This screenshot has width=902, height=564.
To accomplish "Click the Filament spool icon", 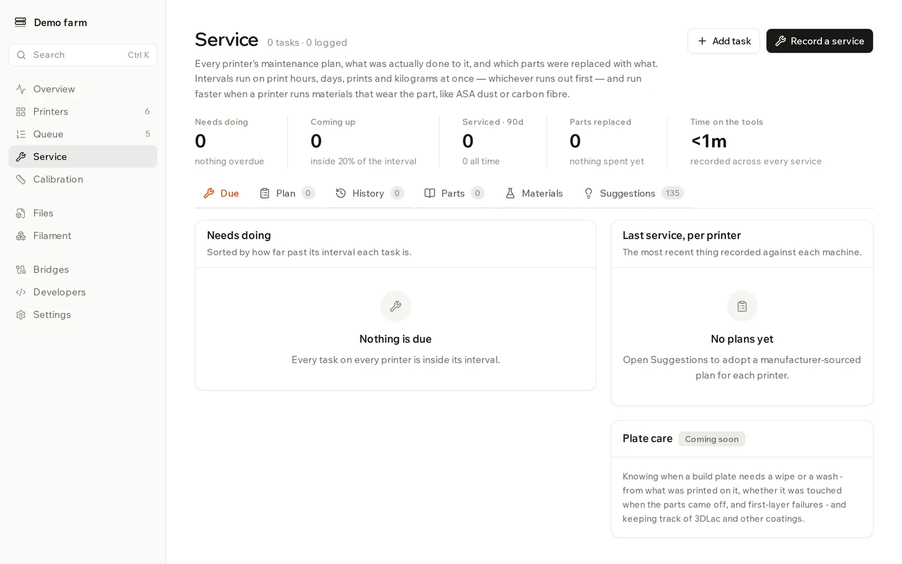I will point(21,235).
